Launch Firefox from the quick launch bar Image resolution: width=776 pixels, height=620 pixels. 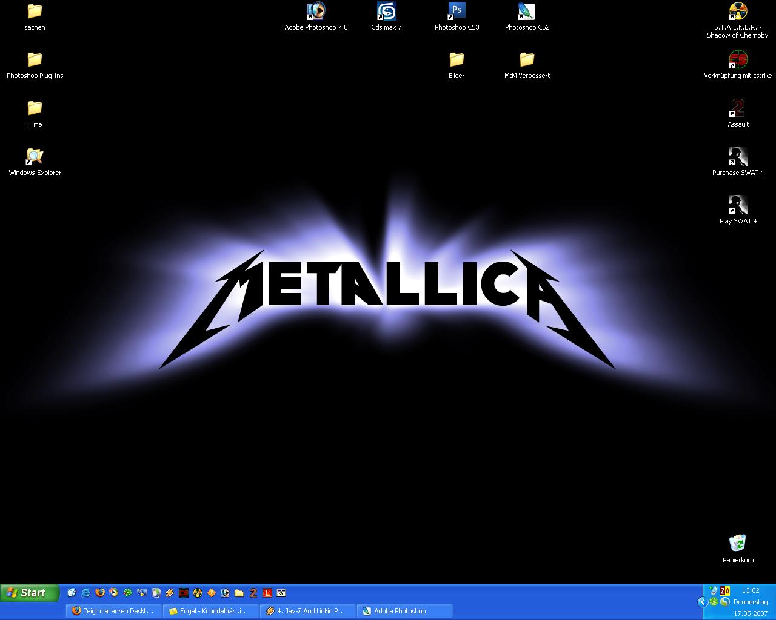click(100, 593)
